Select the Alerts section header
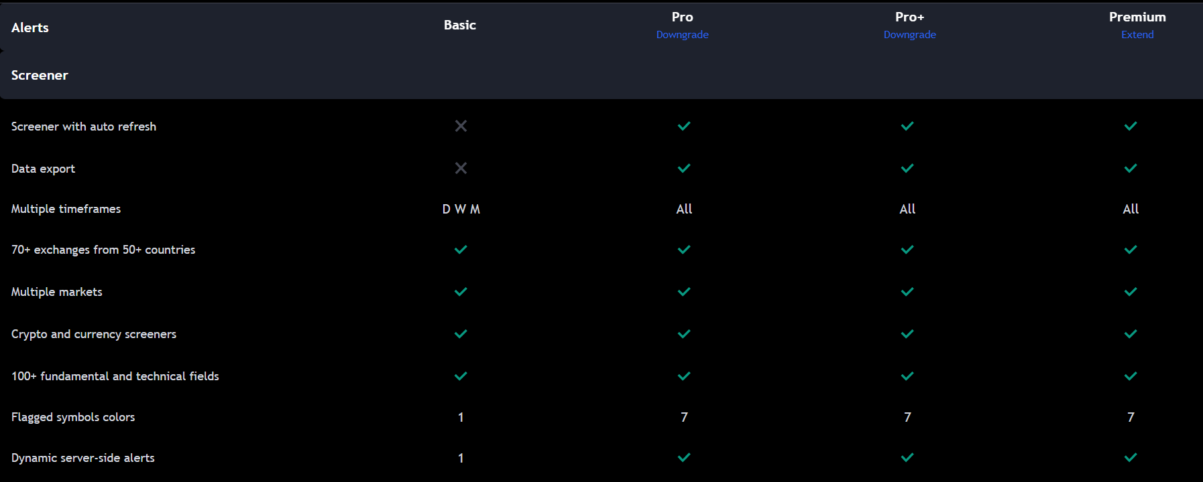Image resolution: width=1203 pixels, height=482 pixels. coord(30,27)
